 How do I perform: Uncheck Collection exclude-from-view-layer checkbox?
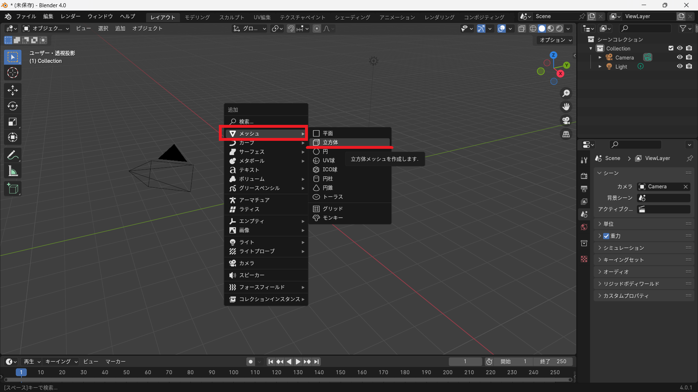(671, 48)
